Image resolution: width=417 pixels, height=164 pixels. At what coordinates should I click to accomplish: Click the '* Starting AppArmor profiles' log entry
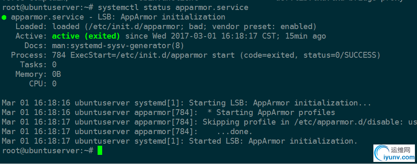coord(271,113)
